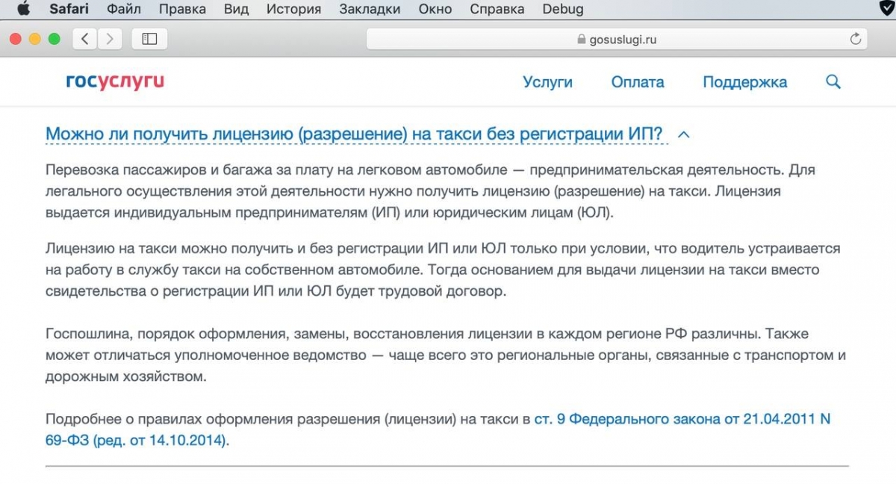Open site search with the magnifier icon

coord(833,81)
